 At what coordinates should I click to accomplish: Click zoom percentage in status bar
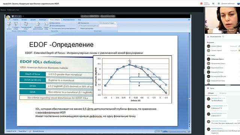[165, 131]
